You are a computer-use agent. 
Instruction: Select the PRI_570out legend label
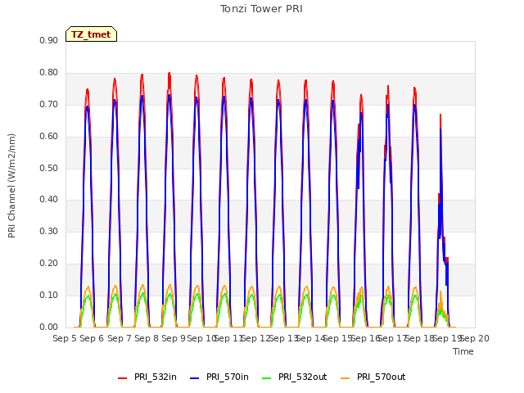point(382,377)
